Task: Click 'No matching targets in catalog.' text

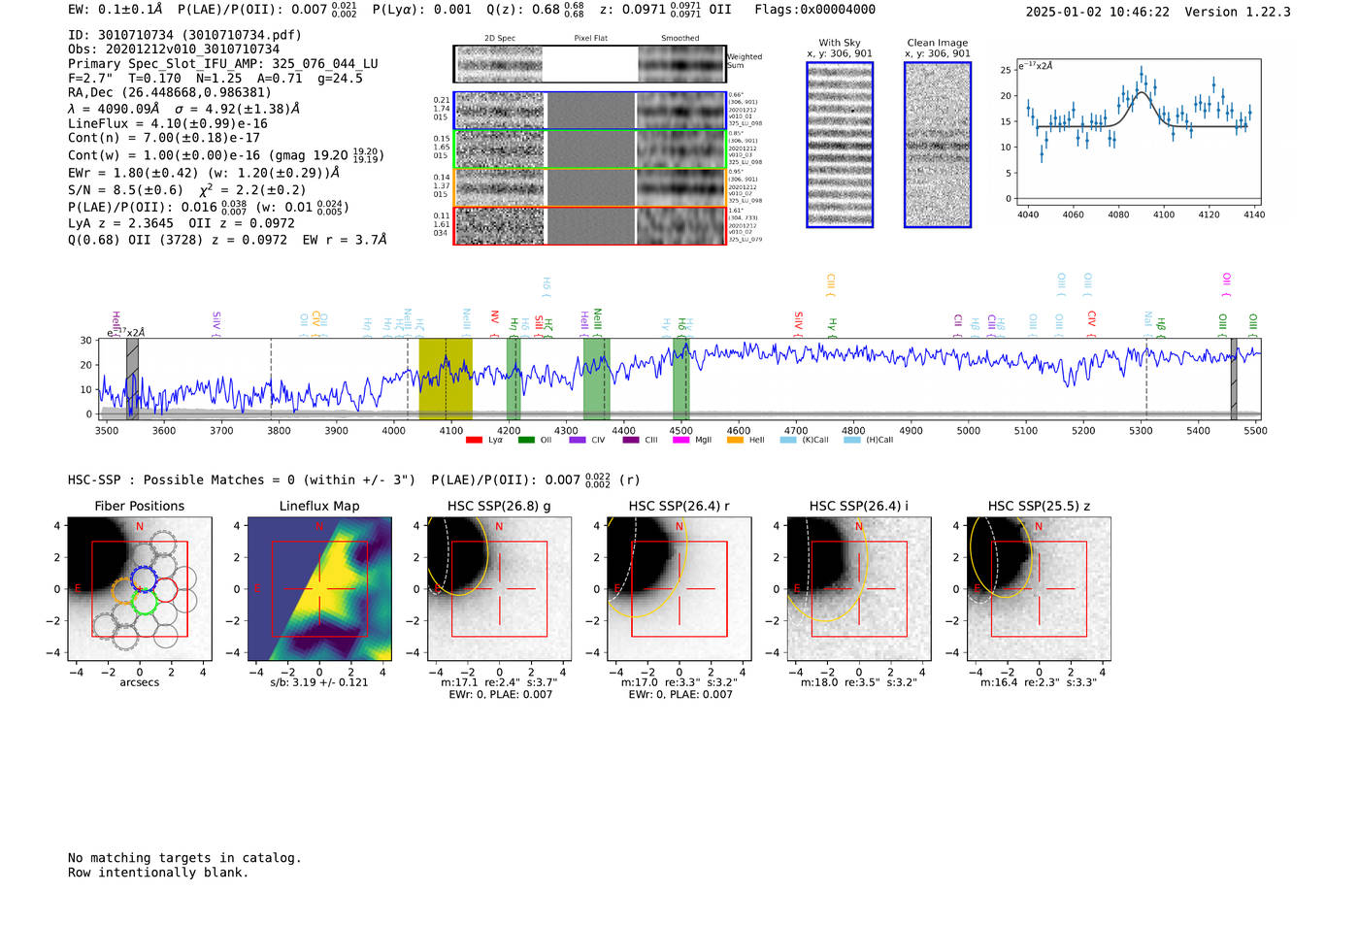Action: [x=184, y=858]
